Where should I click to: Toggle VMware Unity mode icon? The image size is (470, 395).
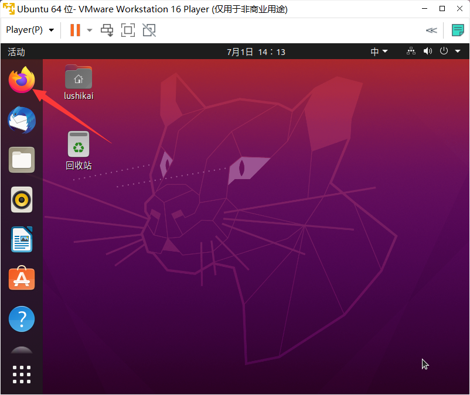tap(149, 30)
